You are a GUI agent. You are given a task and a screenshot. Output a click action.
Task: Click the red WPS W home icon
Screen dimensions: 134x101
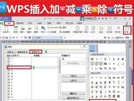tap(25, 38)
